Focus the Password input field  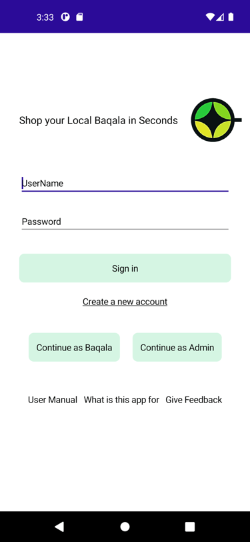click(125, 222)
